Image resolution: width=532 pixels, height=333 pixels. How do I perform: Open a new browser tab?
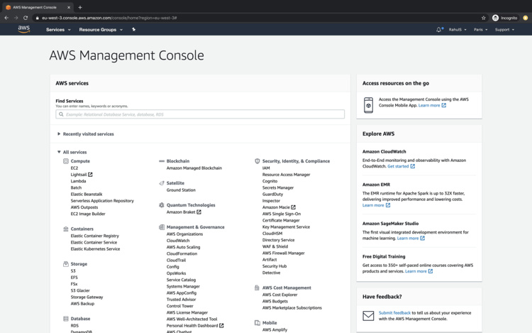coord(80,7)
